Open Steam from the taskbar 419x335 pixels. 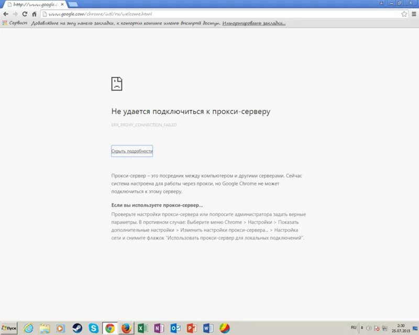77,328
